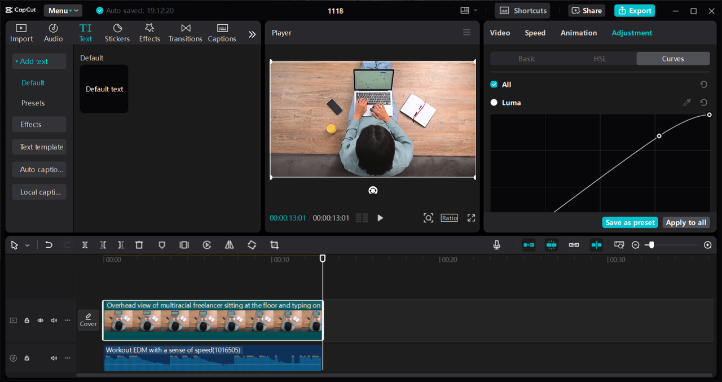Screen dimensions: 722x382
Task: Click the reverse playback icon in toolbar
Action: click(x=207, y=245)
